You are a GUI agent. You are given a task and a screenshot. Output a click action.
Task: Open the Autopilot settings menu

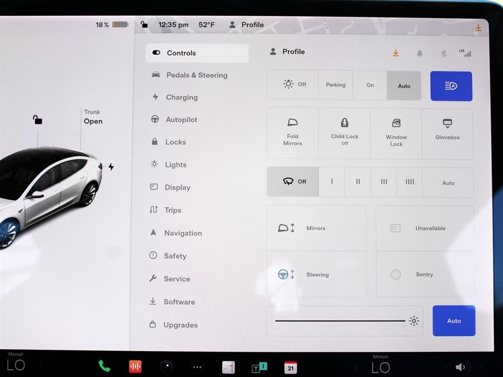[181, 120]
